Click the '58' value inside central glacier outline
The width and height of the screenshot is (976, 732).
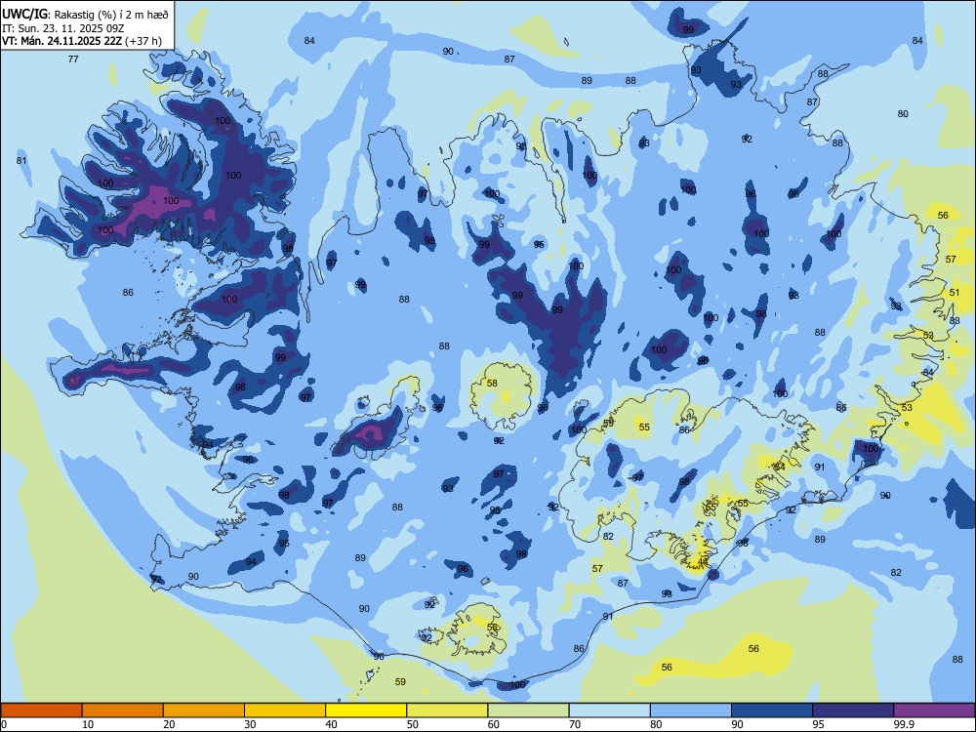[492, 384]
